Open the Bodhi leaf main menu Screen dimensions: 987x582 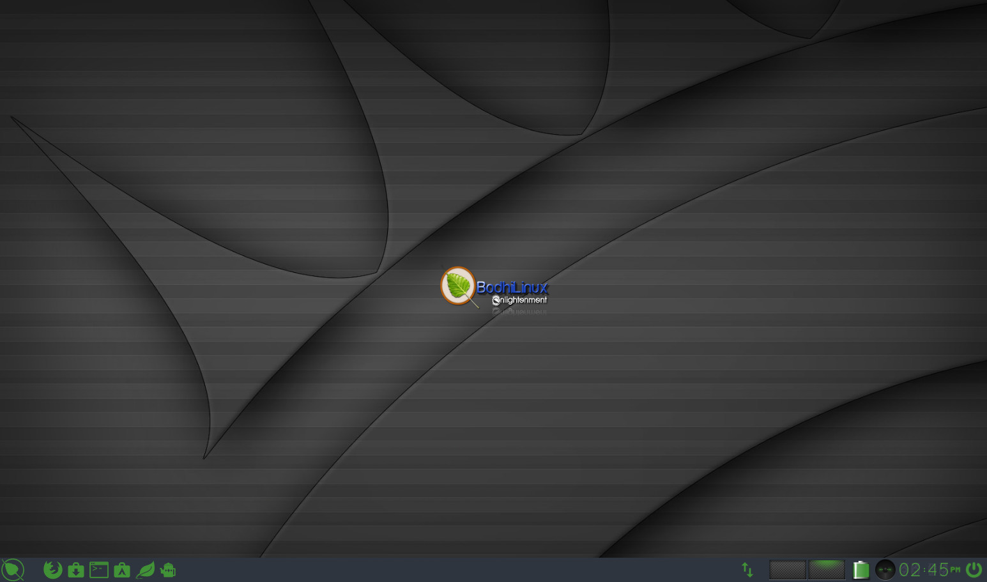(x=13, y=570)
